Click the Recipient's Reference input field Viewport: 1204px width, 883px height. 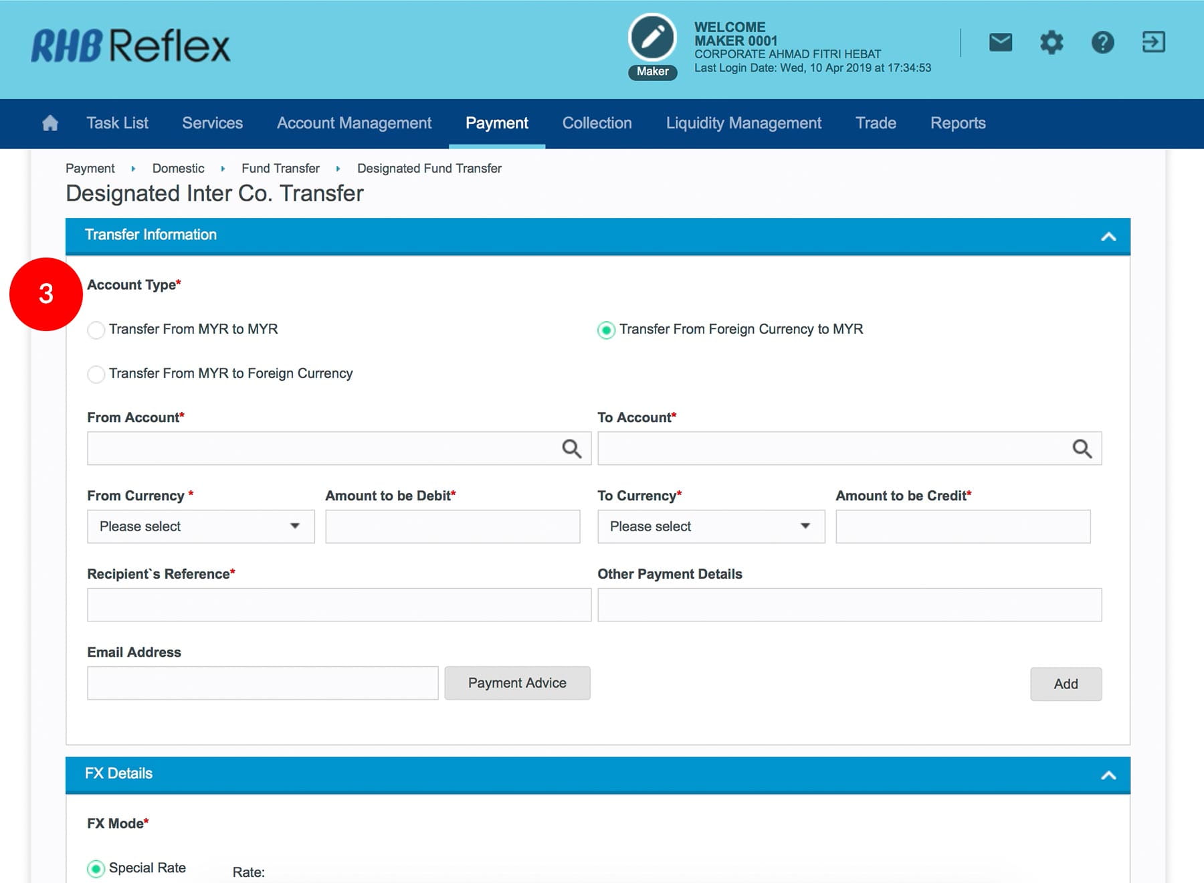point(338,605)
